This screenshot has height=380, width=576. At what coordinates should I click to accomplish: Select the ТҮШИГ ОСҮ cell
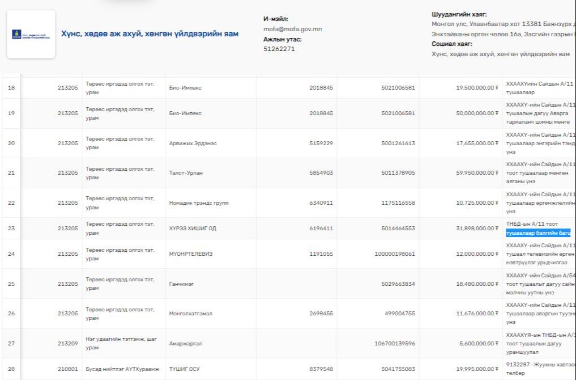185,369
